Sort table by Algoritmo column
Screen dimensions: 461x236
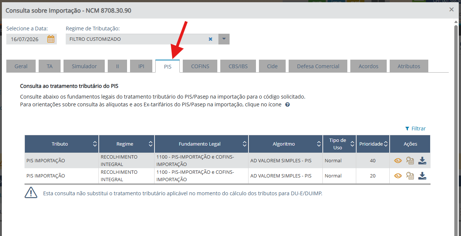[x=319, y=144]
